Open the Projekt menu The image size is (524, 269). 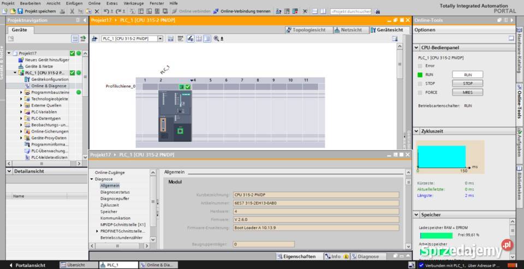[8, 3]
